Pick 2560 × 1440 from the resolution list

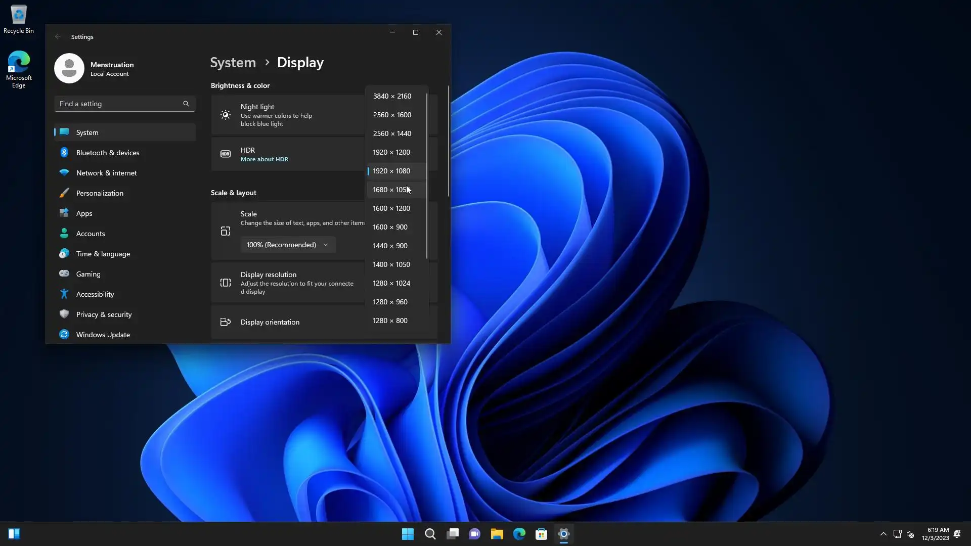pos(392,133)
